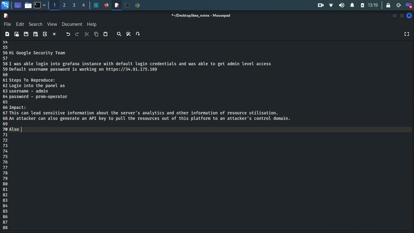Toggle fullscreen mode
This screenshot has width=414, height=233.
(407, 34)
